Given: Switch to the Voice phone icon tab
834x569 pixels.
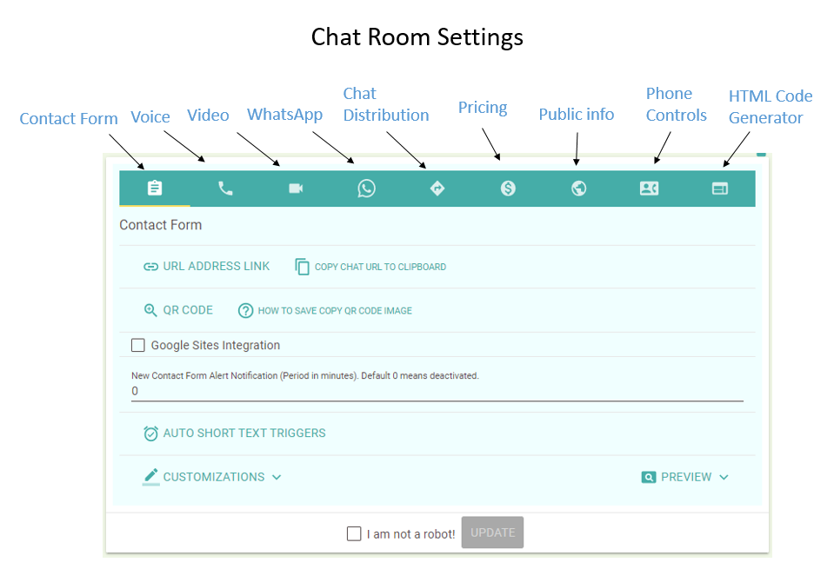Looking at the screenshot, I should tap(225, 188).
